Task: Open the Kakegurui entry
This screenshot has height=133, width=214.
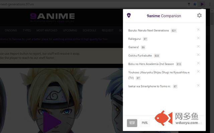Action: pyautogui.click(x=134, y=39)
